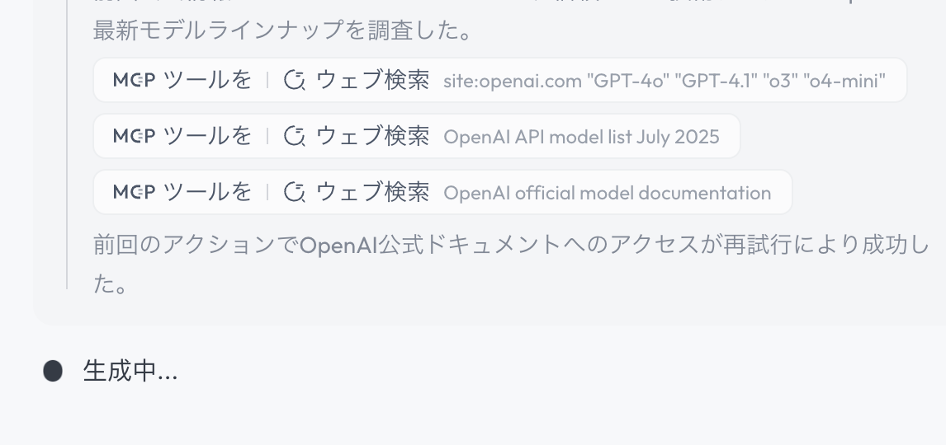The height and width of the screenshot is (445, 946).
Task: Click ウェブ検索 label in the API model list chip
Action: click(x=373, y=136)
